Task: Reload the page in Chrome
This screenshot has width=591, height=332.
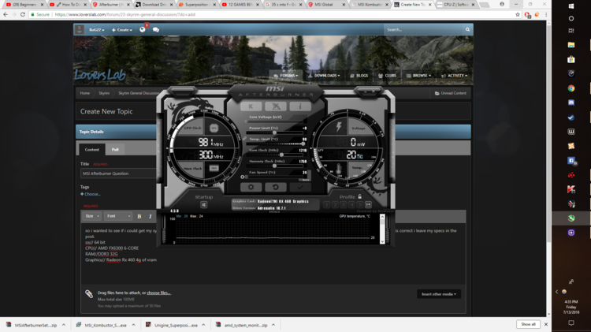Action: pyautogui.click(x=23, y=14)
